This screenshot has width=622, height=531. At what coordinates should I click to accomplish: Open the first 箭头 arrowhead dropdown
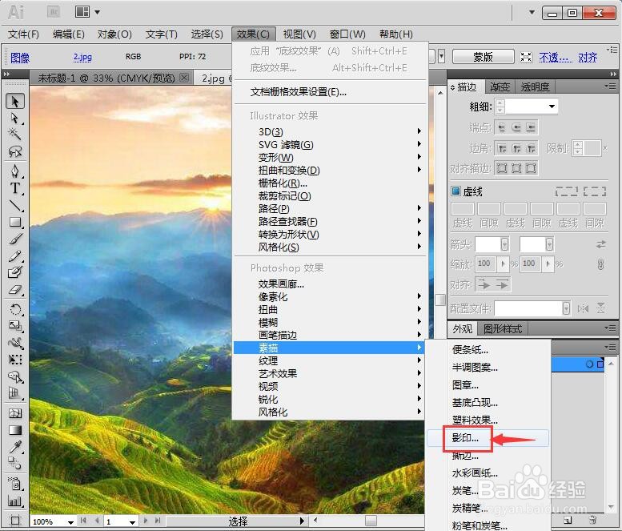pos(504,244)
